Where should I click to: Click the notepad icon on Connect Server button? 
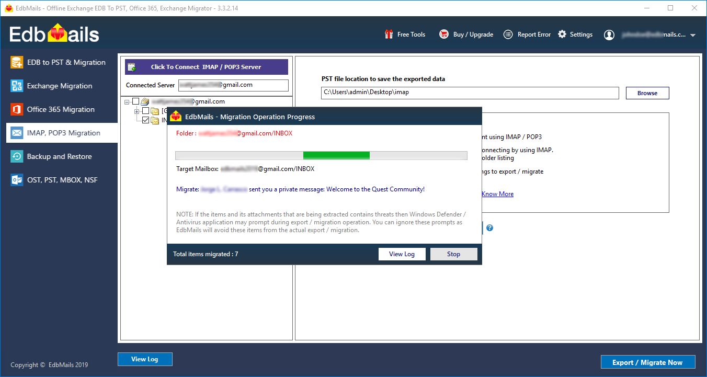pos(132,67)
